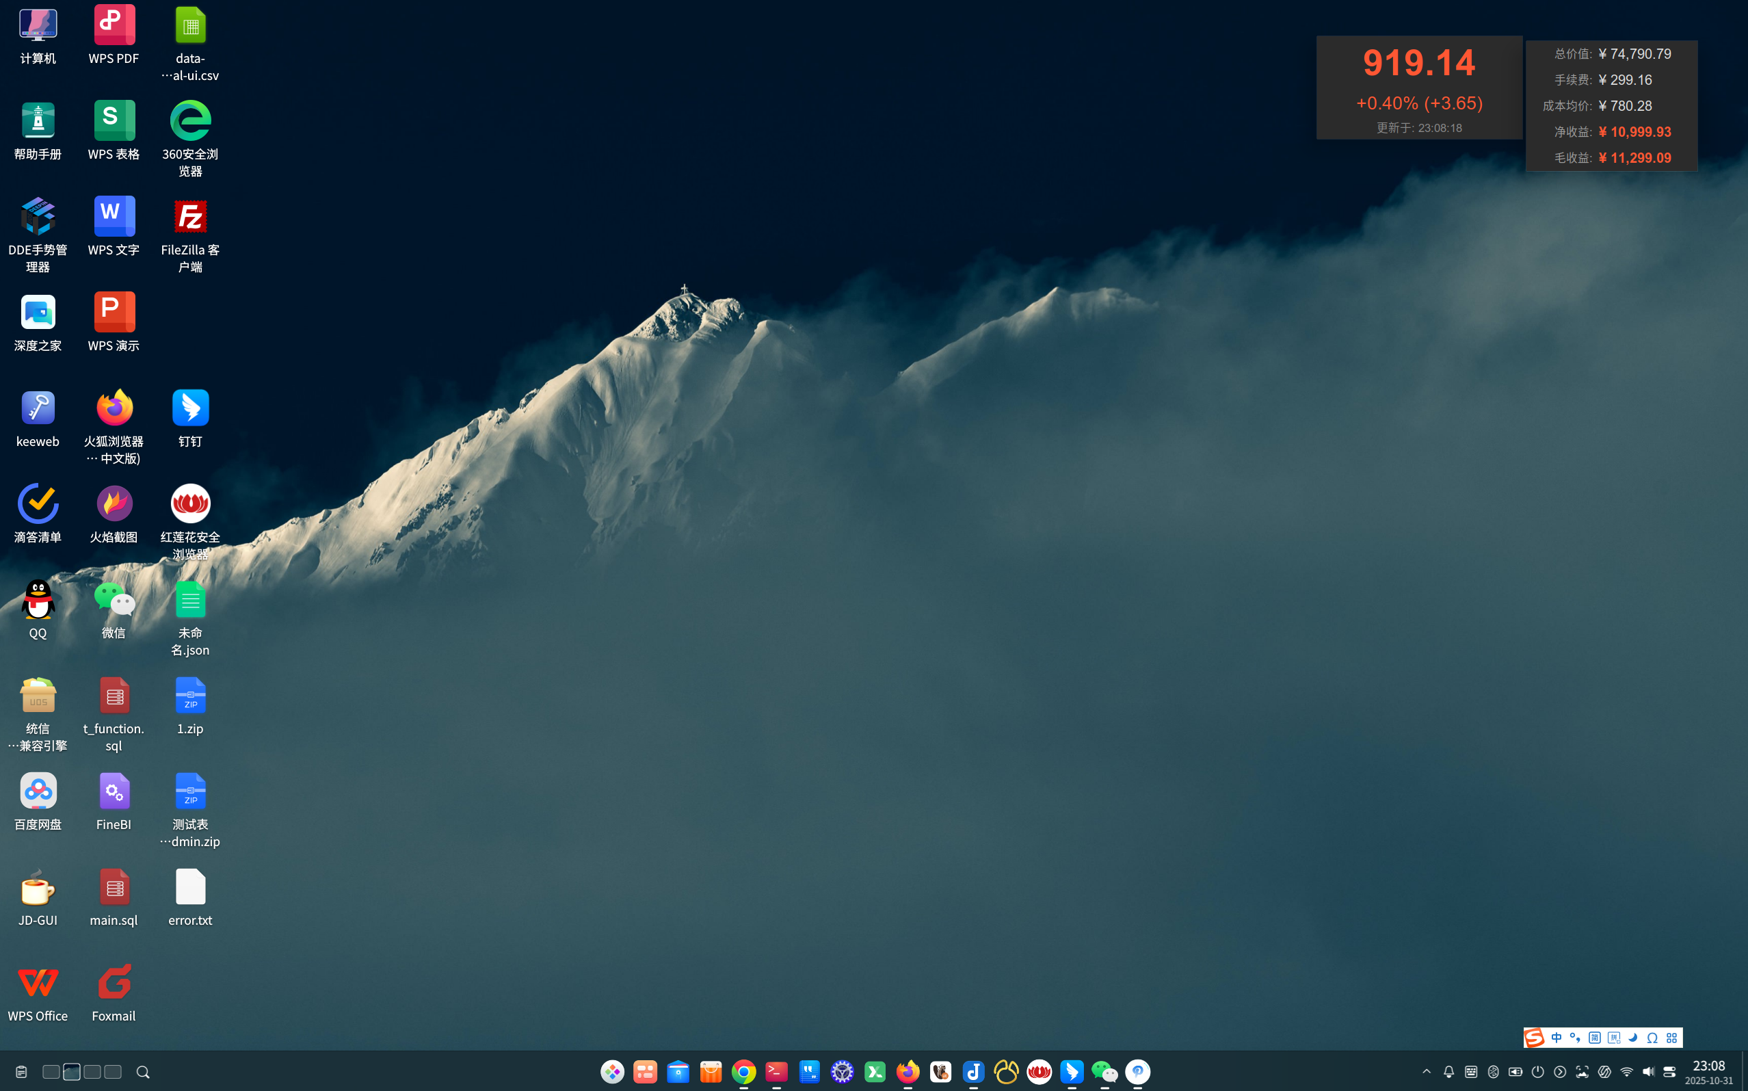The height and width of the screenshot is (1091, 1748).
Task: Toggle full/half-width punctuation in Sogou bar
Action: (x=1575, y=1038)
